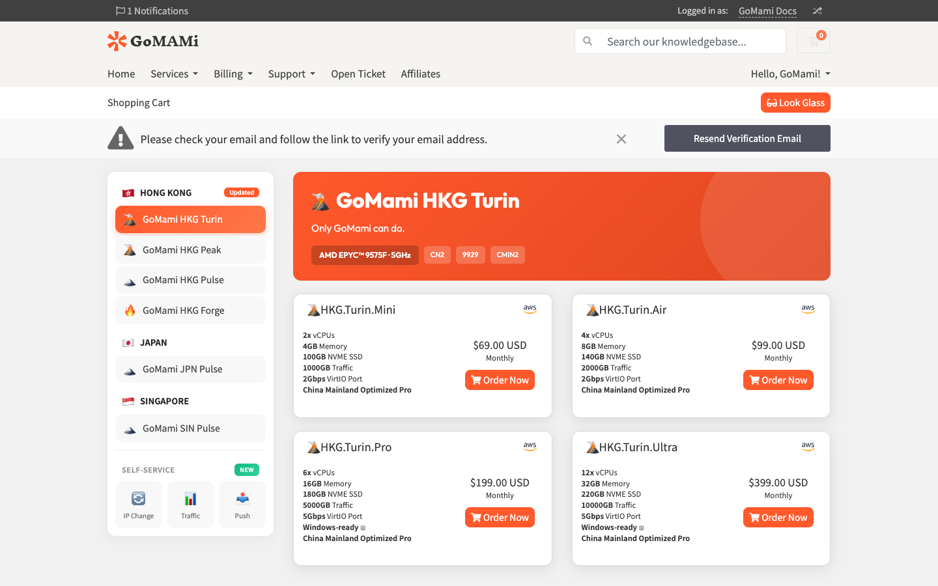Click the AMD EPYC 9575F 5GHz badge
Screen dimensions: 938x586
365,255
